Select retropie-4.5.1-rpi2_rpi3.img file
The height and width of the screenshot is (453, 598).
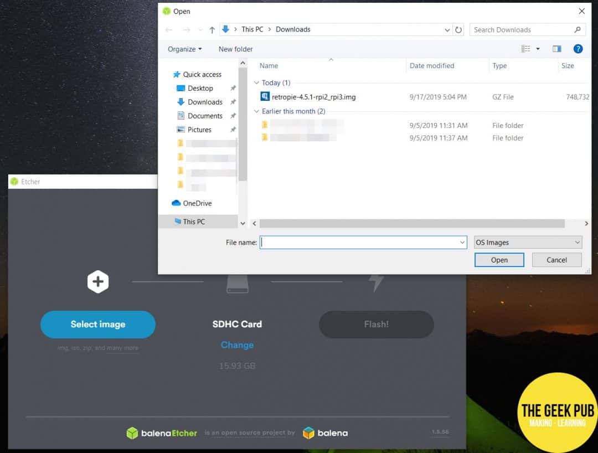[313, 97]
